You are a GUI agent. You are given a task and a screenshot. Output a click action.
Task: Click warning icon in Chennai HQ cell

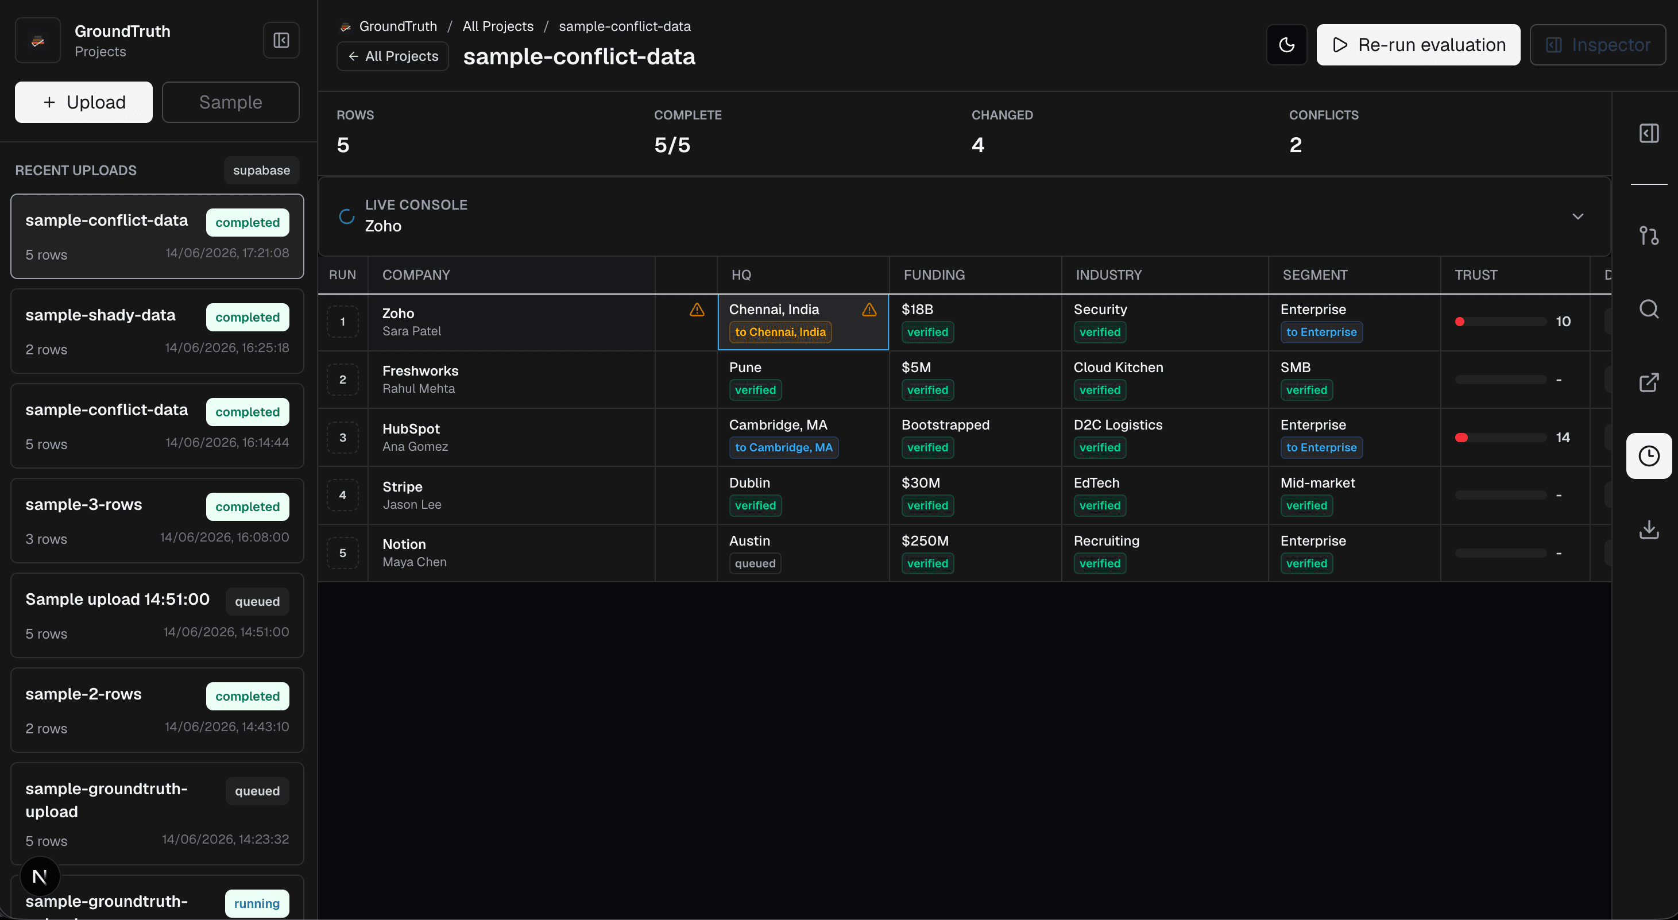click(x=869, y=310)
